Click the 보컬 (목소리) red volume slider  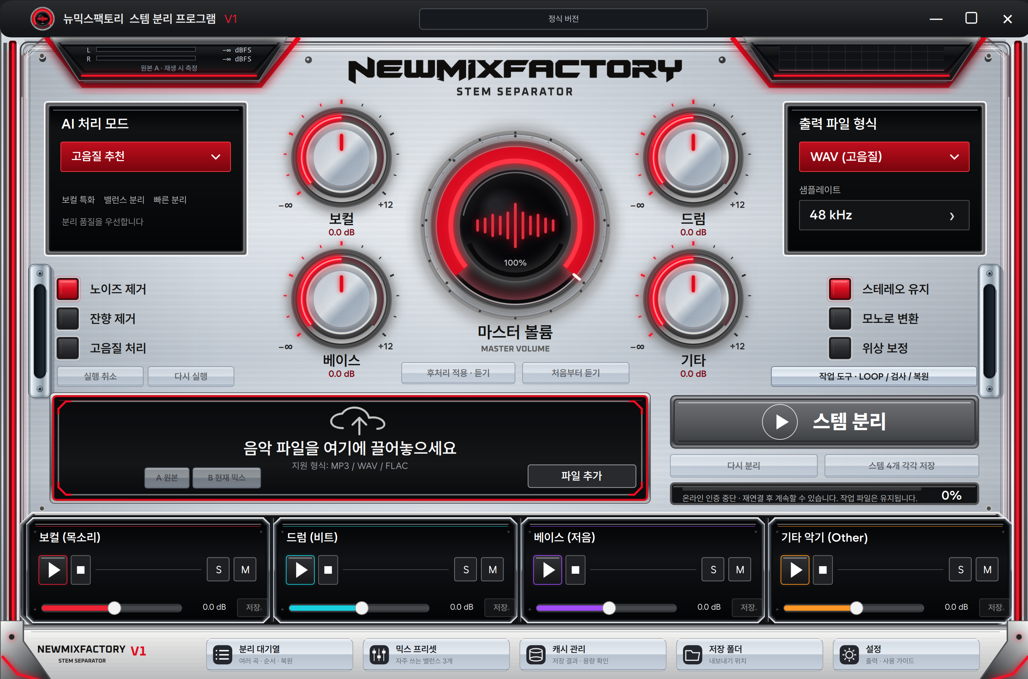coord(112,608)
